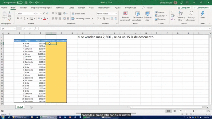Switch to the Fórmulas tab
This screenshot has width=212, height=119.
(x=60, y=8)
